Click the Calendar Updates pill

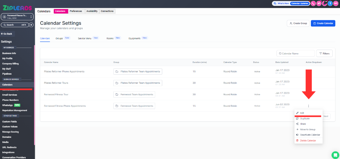coord(299,4)
